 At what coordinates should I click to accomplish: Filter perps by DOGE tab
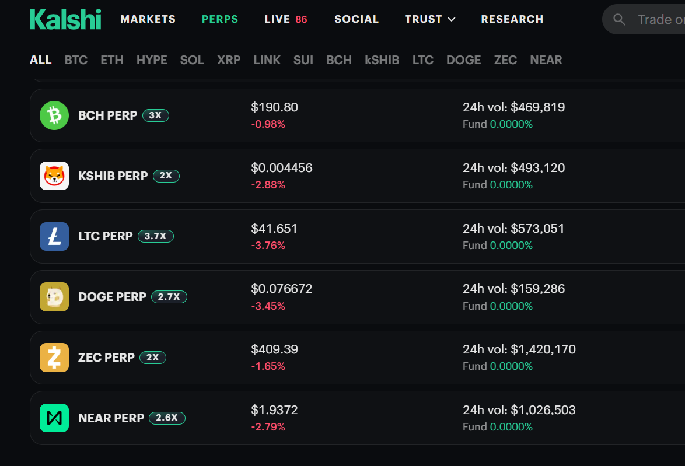click(x=463, y=60)
